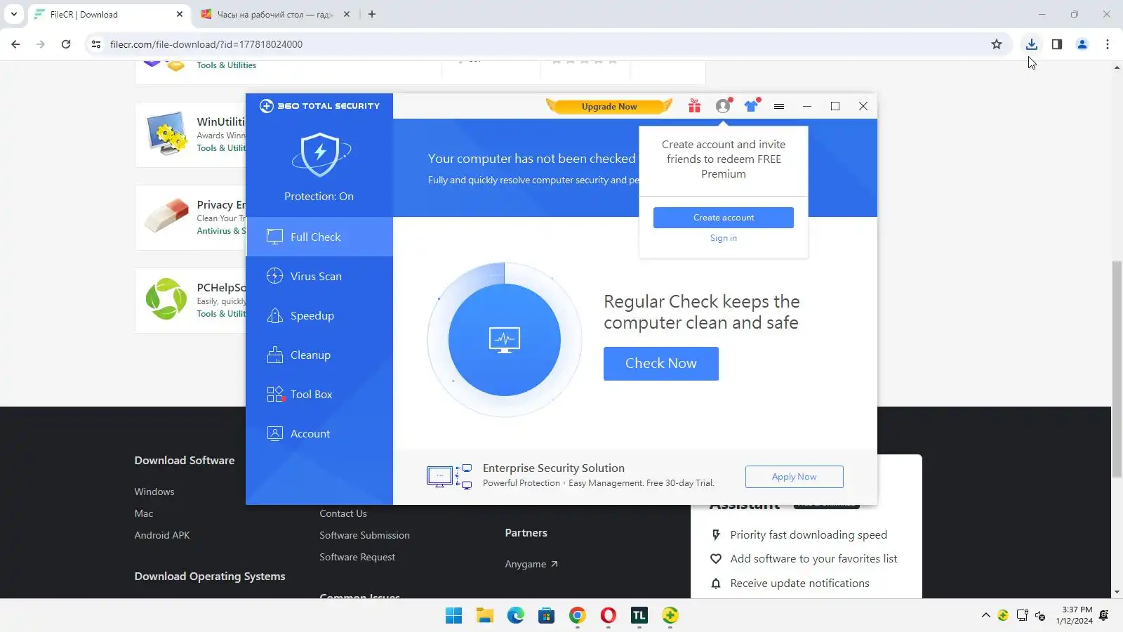Click Apply Now for enterprise trial
The image size is (1123, 632).
795,477
